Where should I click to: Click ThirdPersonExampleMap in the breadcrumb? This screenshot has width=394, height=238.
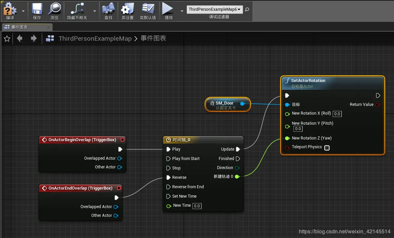point(95,39)
